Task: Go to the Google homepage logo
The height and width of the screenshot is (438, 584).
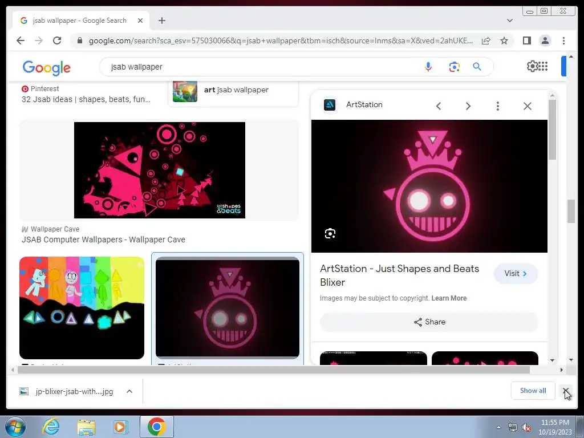Action: [47, 67]
